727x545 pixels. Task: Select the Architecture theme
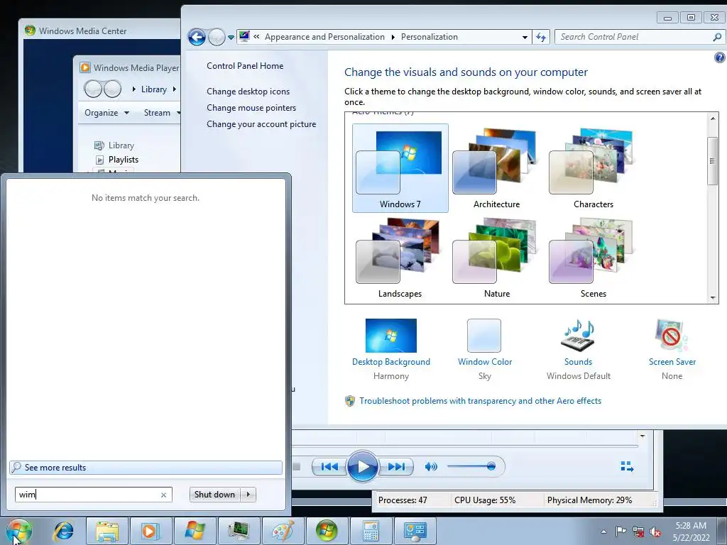[x=496, y=167]
